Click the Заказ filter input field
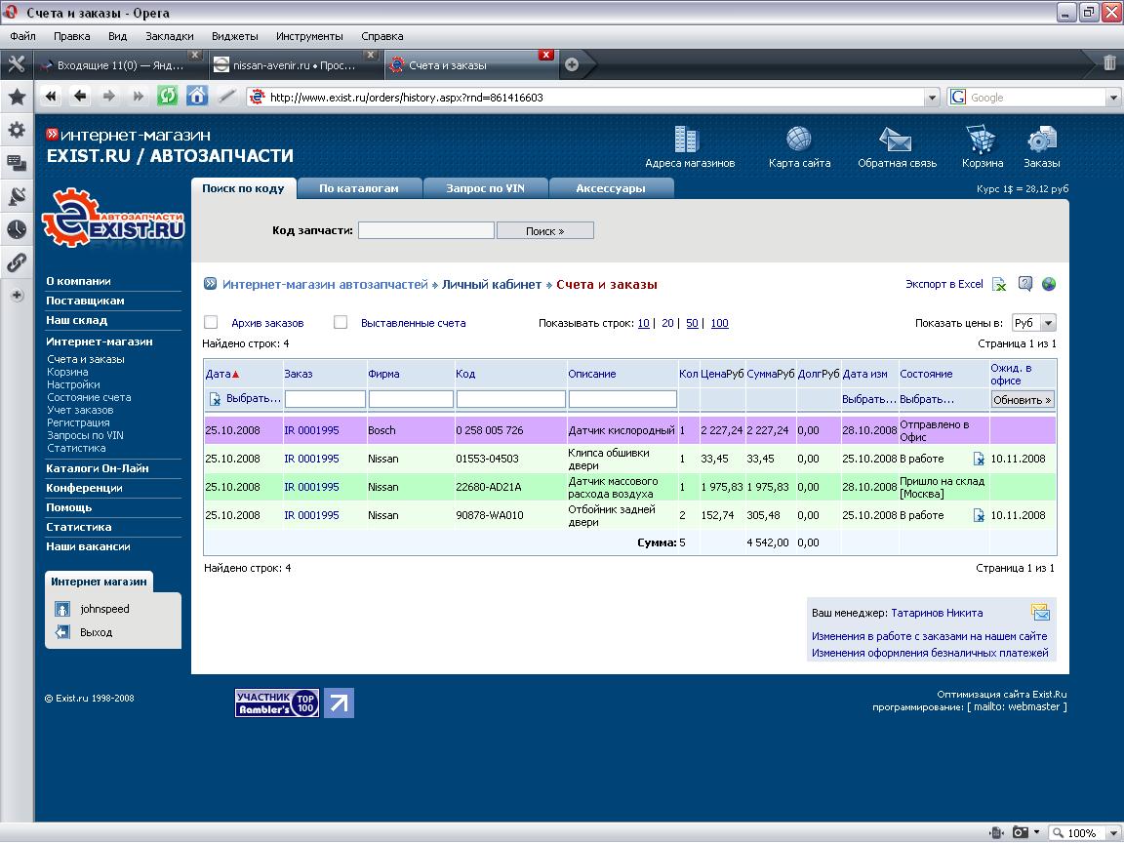Image resolution: width=1124 pixels, height=843 pixels. pos(325,399)
